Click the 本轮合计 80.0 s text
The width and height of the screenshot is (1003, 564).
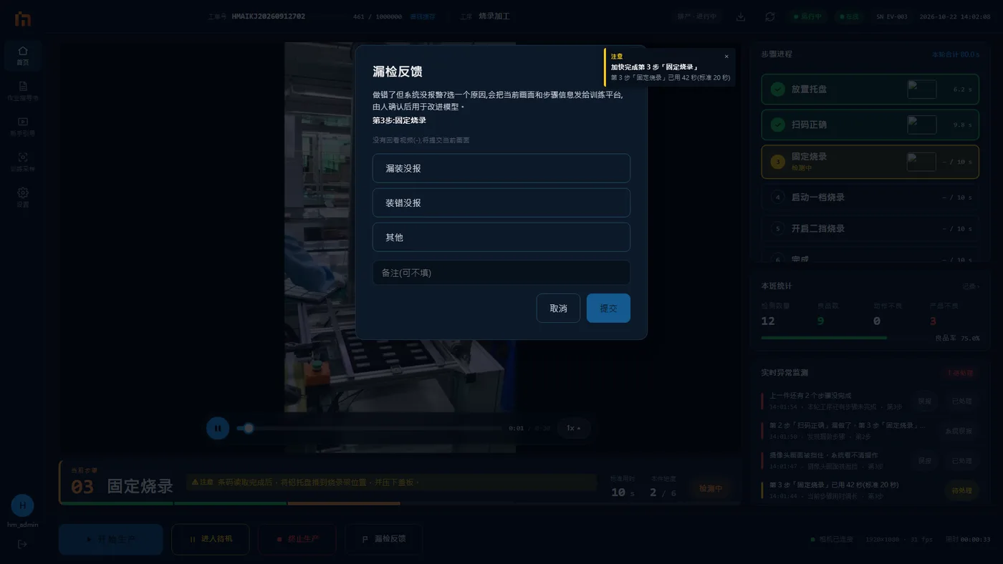(x=956, y=54)
